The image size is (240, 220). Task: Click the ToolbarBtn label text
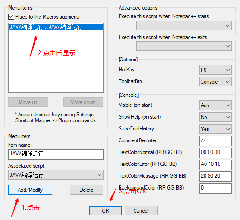130,81
